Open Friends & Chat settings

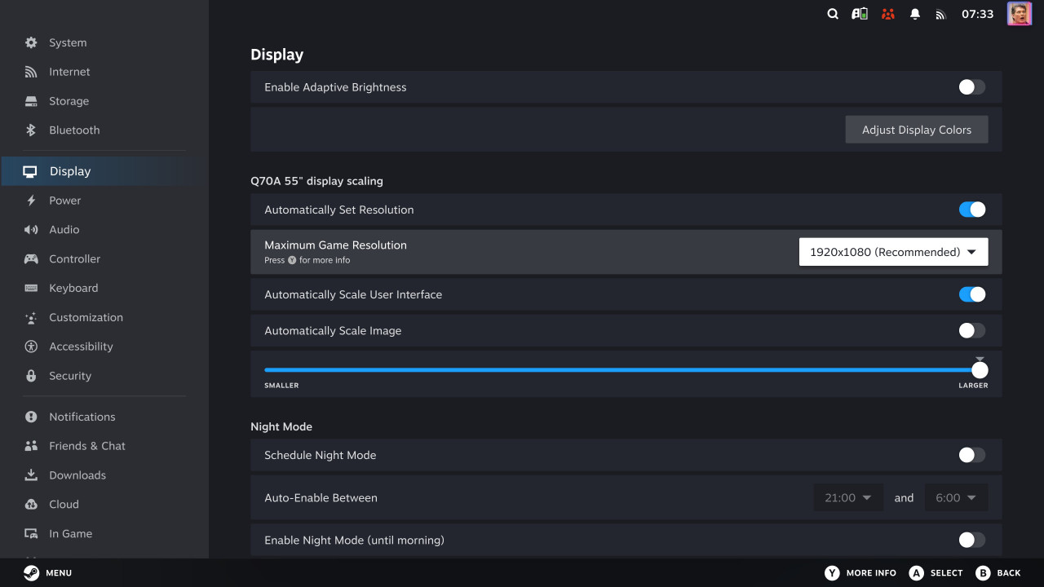(x=104, y=446)
